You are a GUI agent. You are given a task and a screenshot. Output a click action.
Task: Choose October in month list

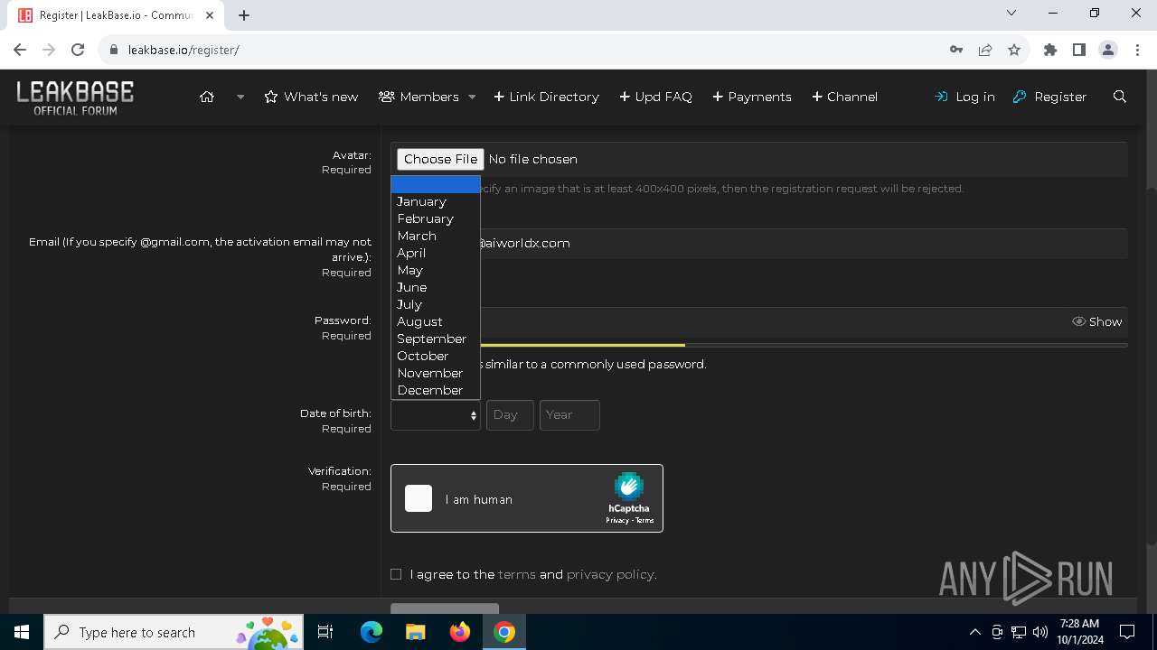pos(435,356)
